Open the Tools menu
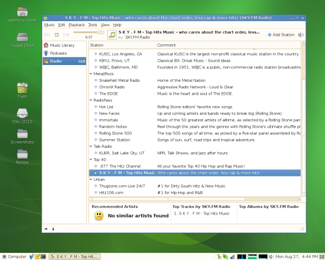The height and width of the screenshot is (260, 325). 93,25
